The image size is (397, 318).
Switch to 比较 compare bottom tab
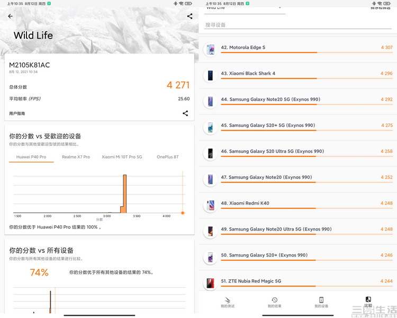368,302
